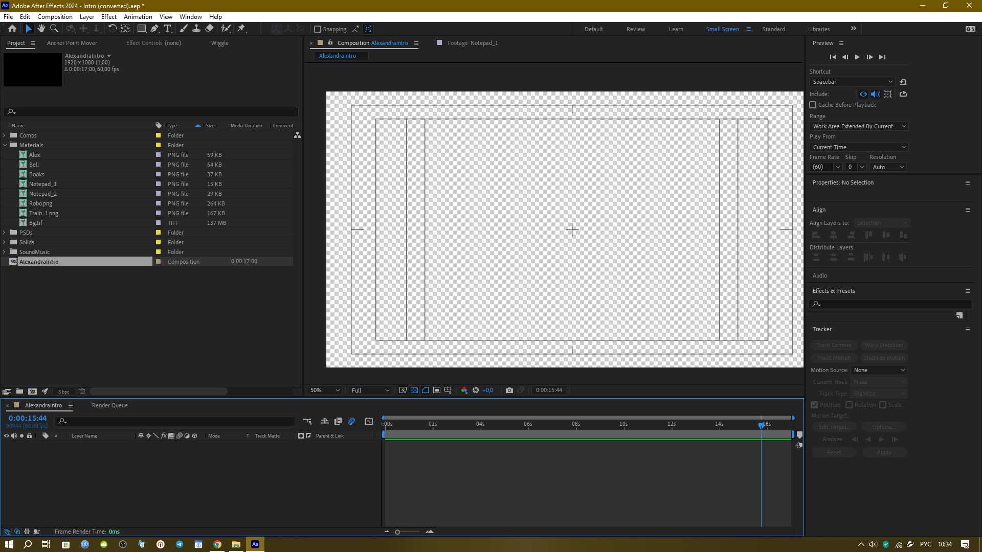Enable Rotation tracking in the Tracker panel

(849, 404)
